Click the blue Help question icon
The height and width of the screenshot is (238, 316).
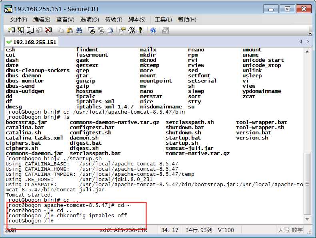(153, 30)
